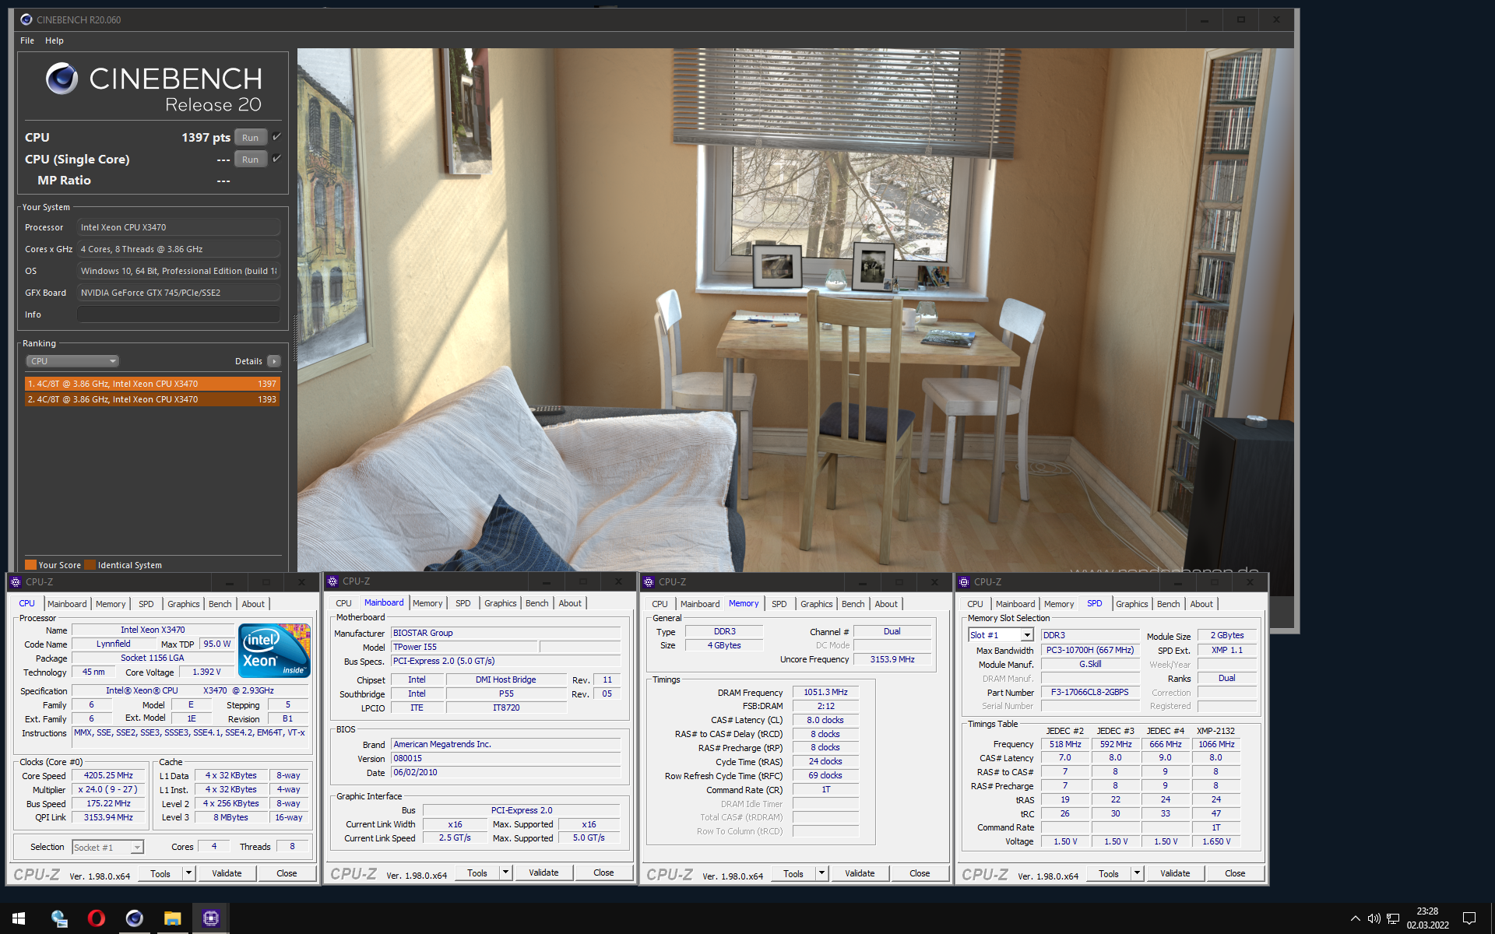Click the GFX Board field
Image resolution: width=1495 pixels, height=934 pixels.
(178, 293)
